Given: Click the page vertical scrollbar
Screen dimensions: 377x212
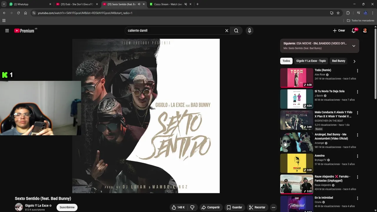Looking at the screenshot, I should coord(375,63).
